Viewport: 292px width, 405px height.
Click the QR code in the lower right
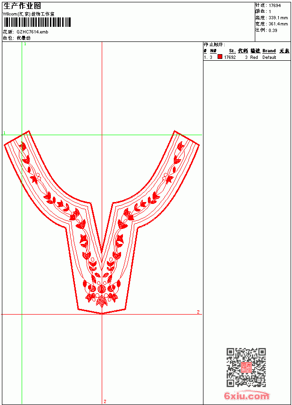tap(246, 367)
